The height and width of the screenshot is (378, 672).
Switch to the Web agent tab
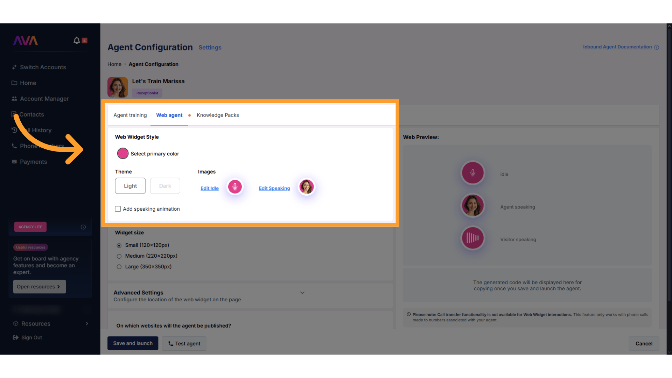[x=169, y=115]
